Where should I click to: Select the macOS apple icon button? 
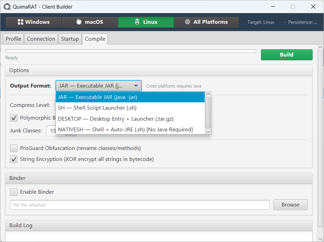[x=79, y=22]
